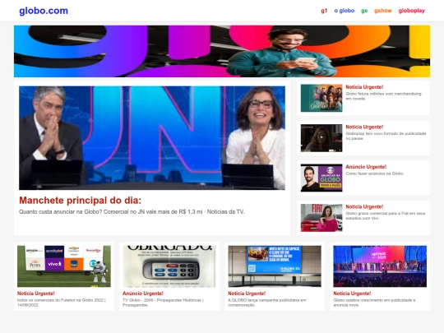Open the globoplay navigation link
Viewport: 444px width, 333px height.
coord(412,11)
